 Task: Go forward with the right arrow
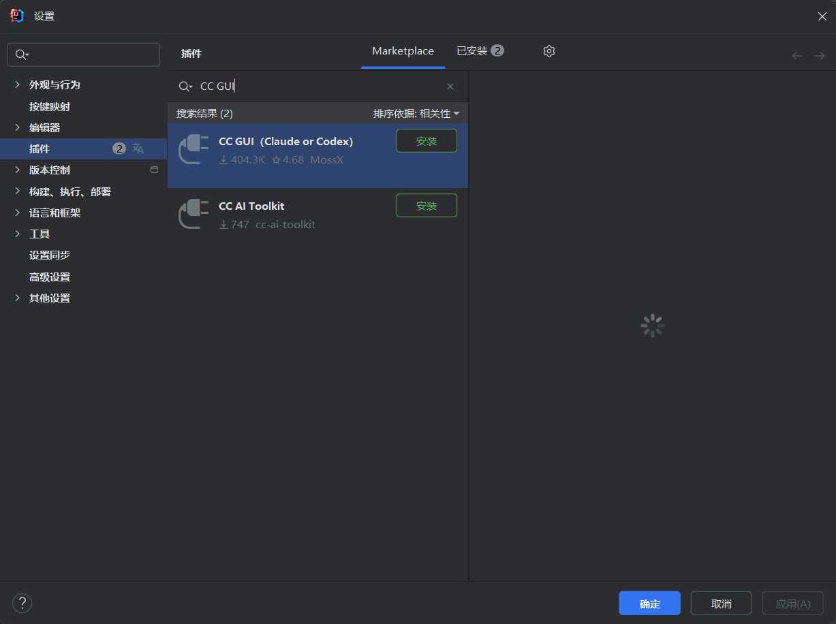coord(820,56)
